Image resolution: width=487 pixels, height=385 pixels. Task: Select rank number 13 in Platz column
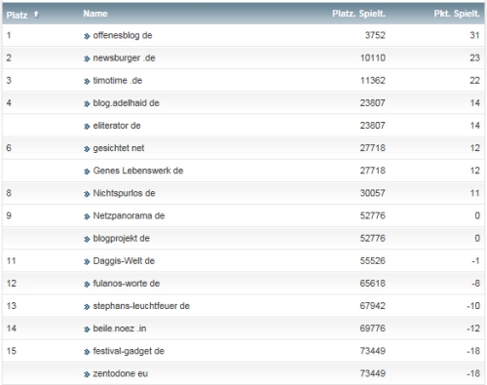click(x=11, y=306)
